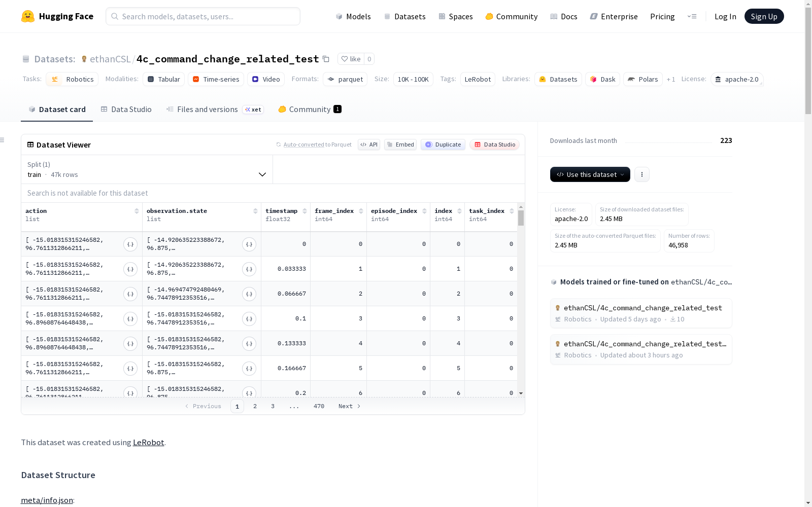812x507 pixels.
Task: Click the Sign Up button
Action: [764, 16]
